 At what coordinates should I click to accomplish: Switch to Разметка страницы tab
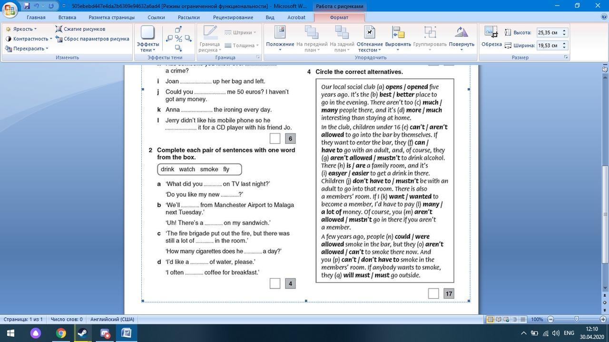(x=112, y=18)
